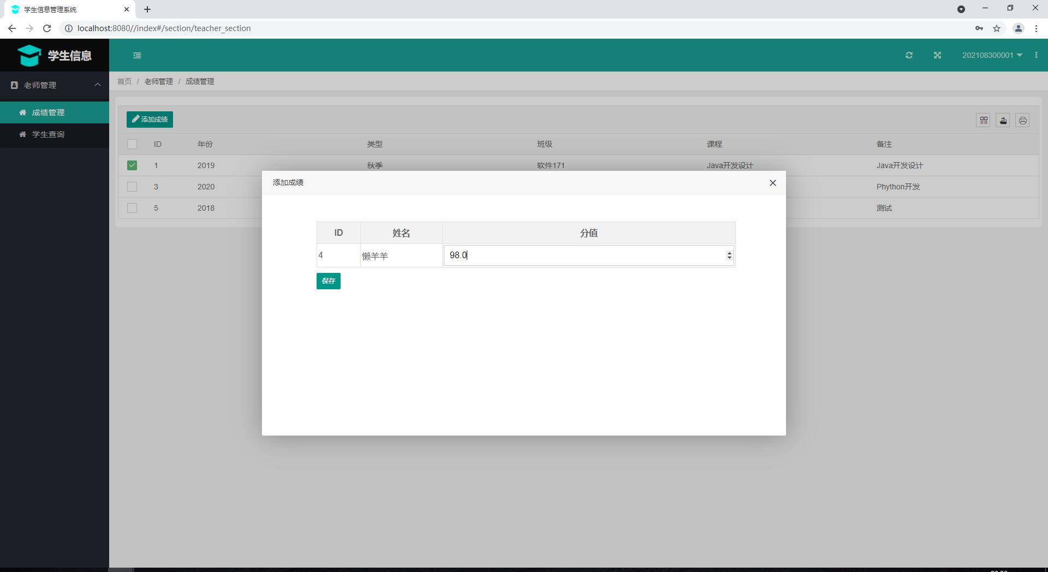This screenshot has width=1048, height=572.
Task: Export table data using the export icon
Action: (1003, 120)
